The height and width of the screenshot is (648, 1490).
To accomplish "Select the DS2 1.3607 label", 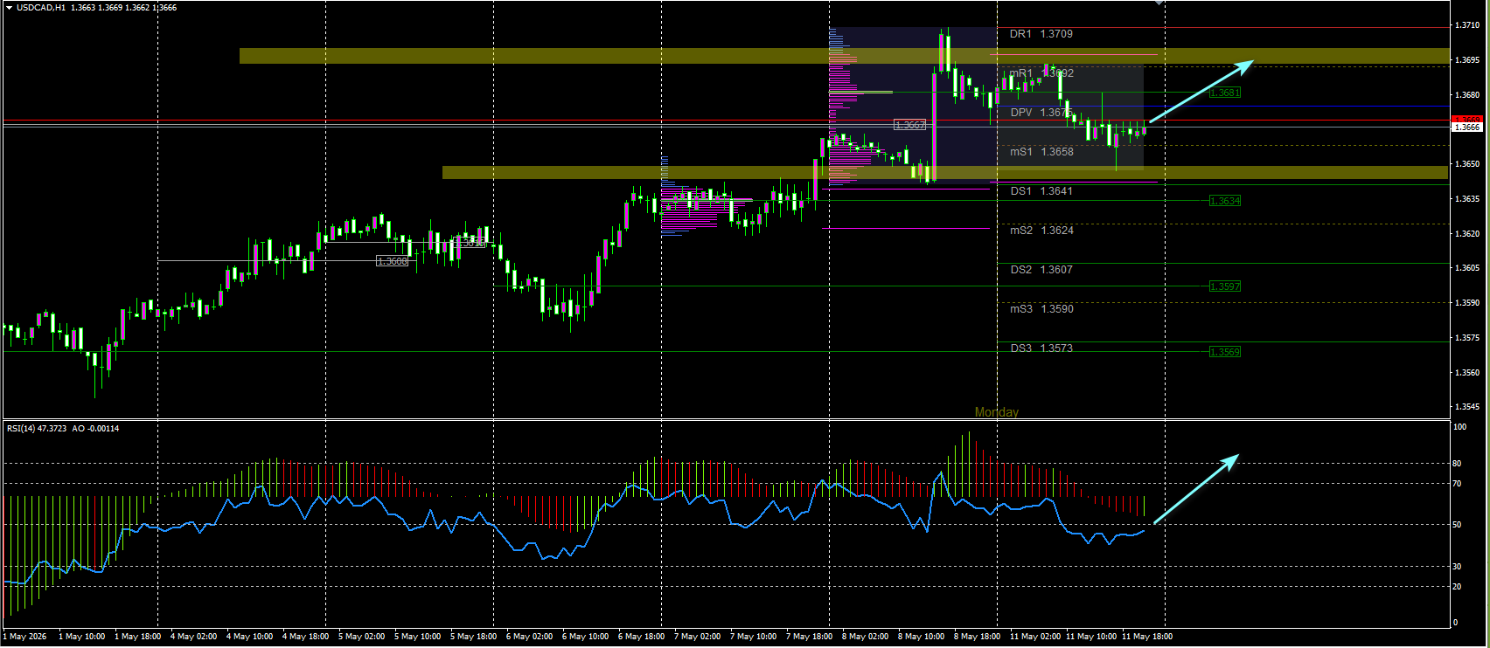I will [1041, 270].
